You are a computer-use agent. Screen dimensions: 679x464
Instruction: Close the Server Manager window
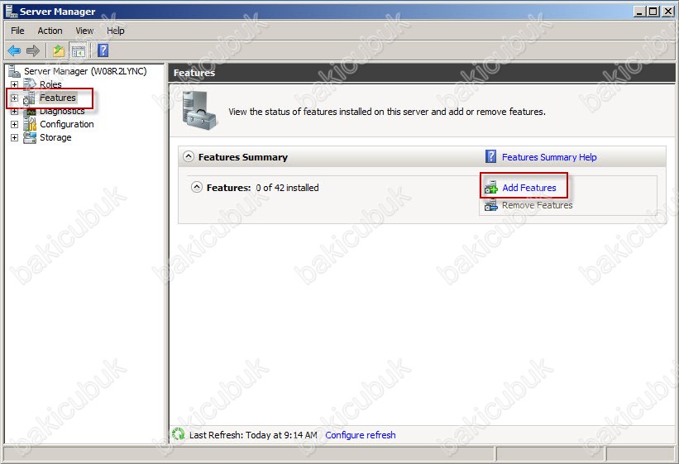pyautogui.click(x=667, y=12)
